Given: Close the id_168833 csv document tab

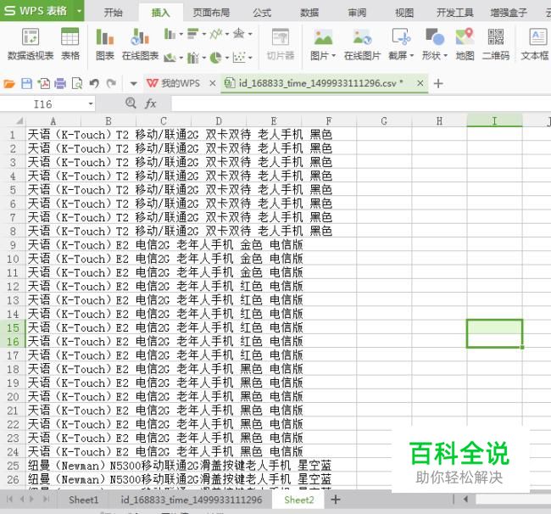Looking at the screenshot, I should (x=420, y=83).
